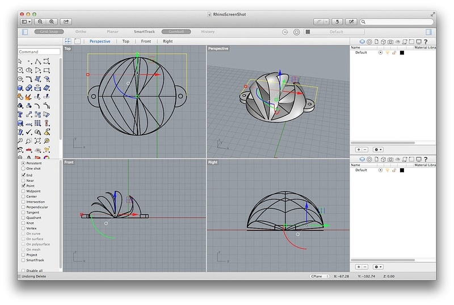Click the Zoom extents magnifier tool
454x305 pixels.
[37, 141]
